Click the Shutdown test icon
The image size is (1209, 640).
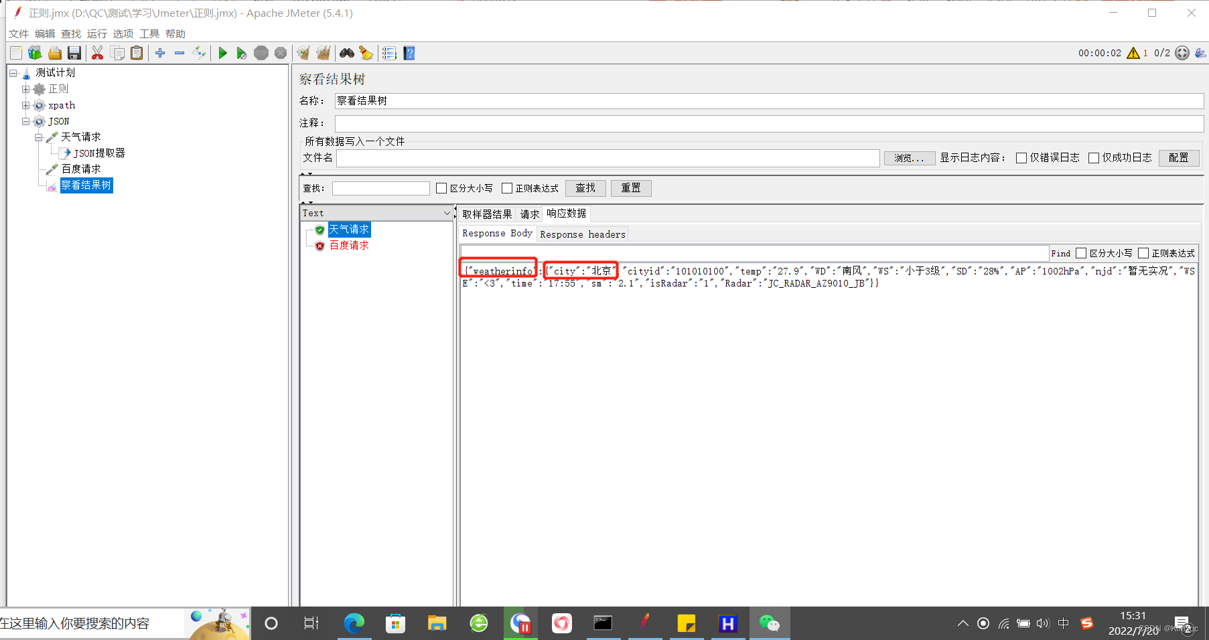281,53
